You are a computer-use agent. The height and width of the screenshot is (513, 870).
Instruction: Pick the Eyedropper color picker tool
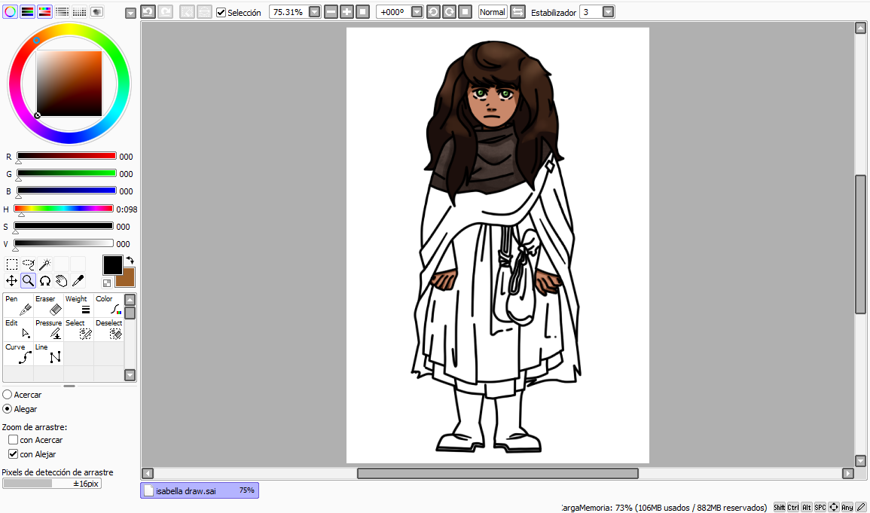pyautogui.click(x=78, y=281)
